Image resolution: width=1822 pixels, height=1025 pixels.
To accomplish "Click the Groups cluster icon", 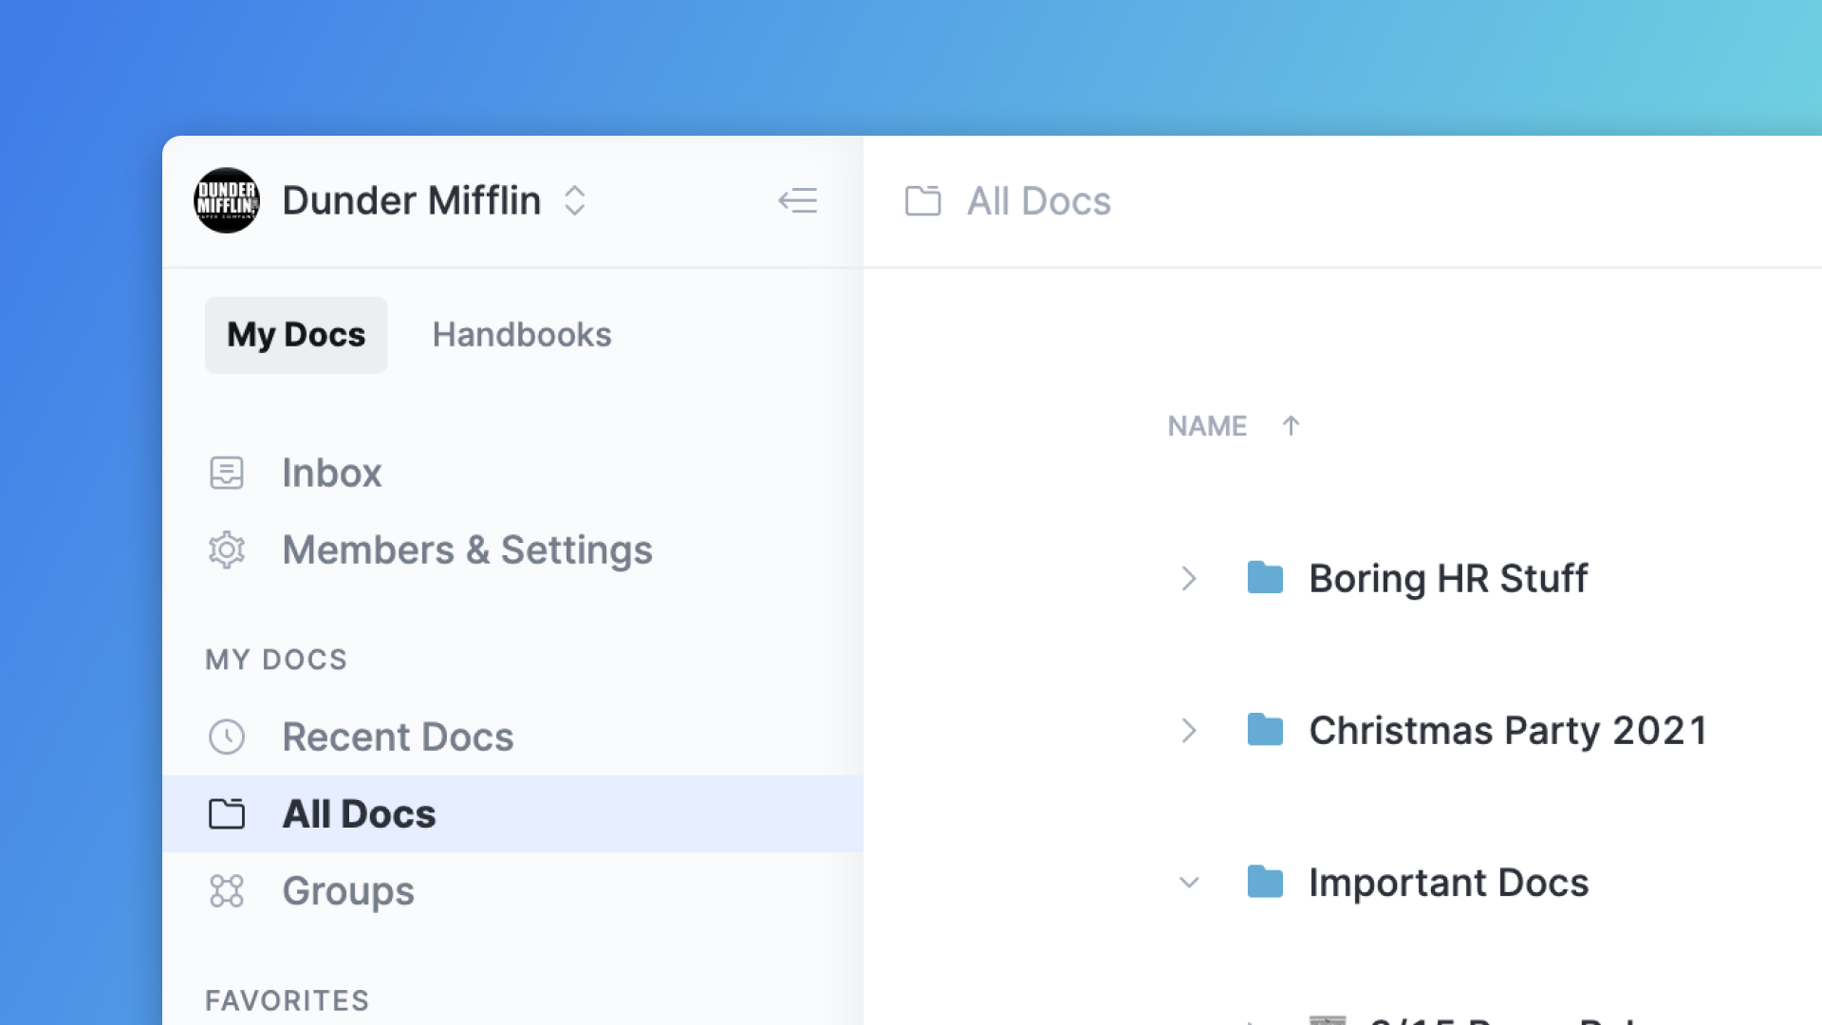I will point(227,891).
